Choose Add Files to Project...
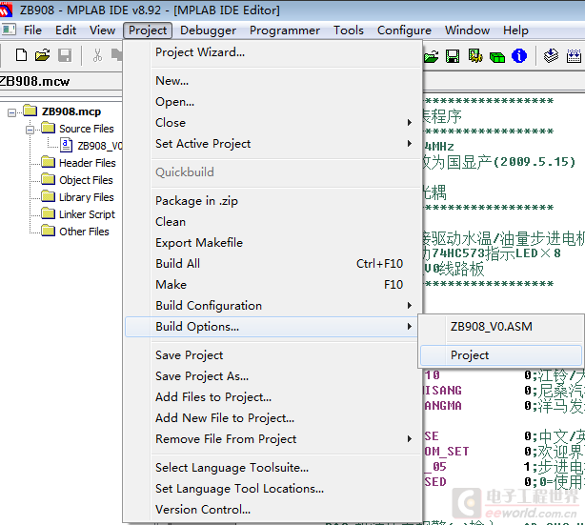 click(x=272, y=397)
